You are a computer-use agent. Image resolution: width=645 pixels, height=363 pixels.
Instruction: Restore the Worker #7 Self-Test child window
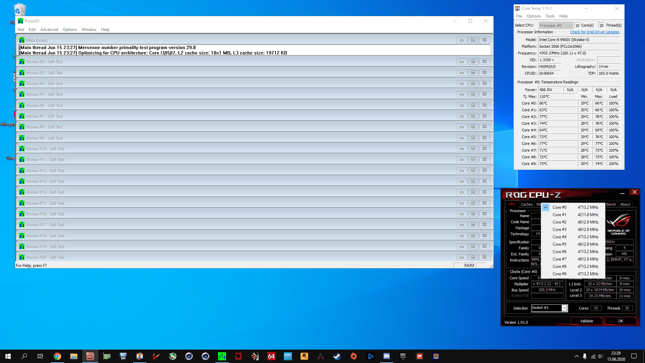click(473, 116)
